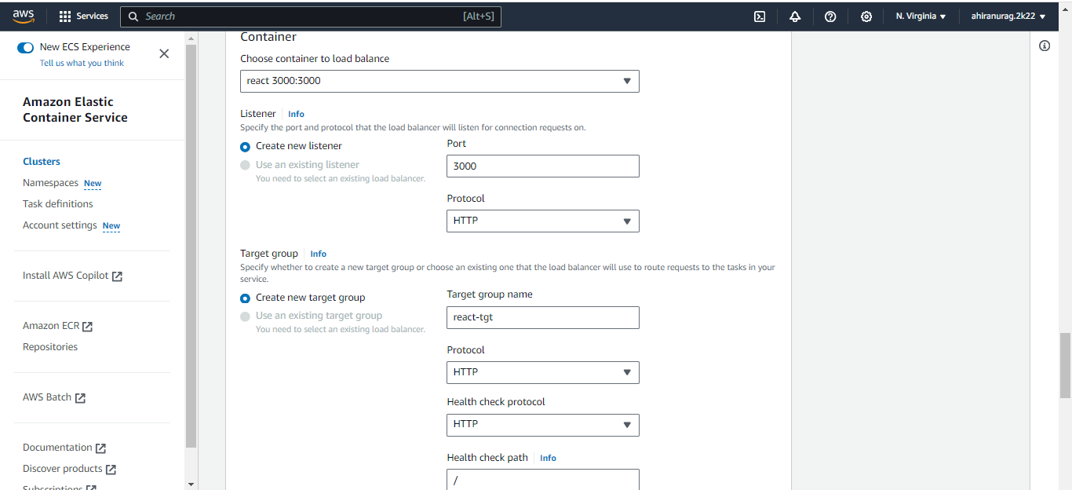Click the search magnifier icon
This screenshot has height=490, width=1072.
[133, 16]
